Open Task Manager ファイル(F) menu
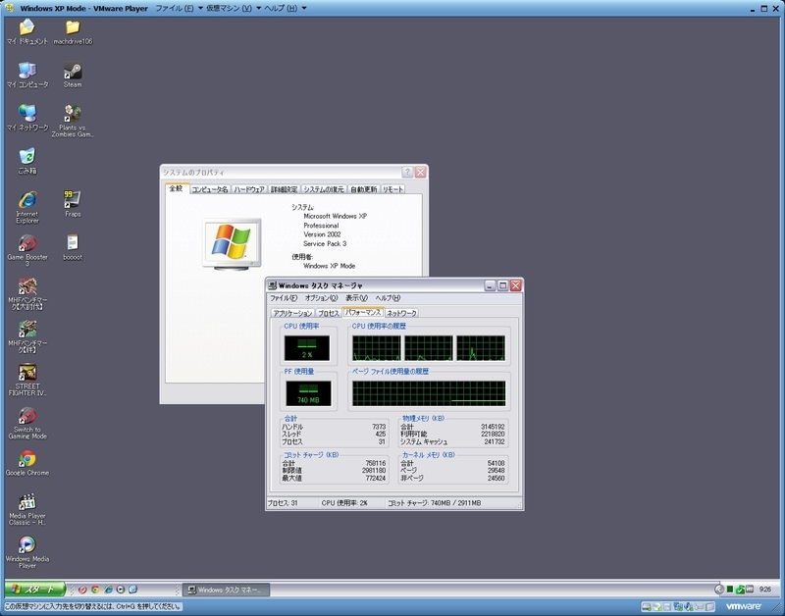This screenshot has width=785, height=616. coord(284,298)
